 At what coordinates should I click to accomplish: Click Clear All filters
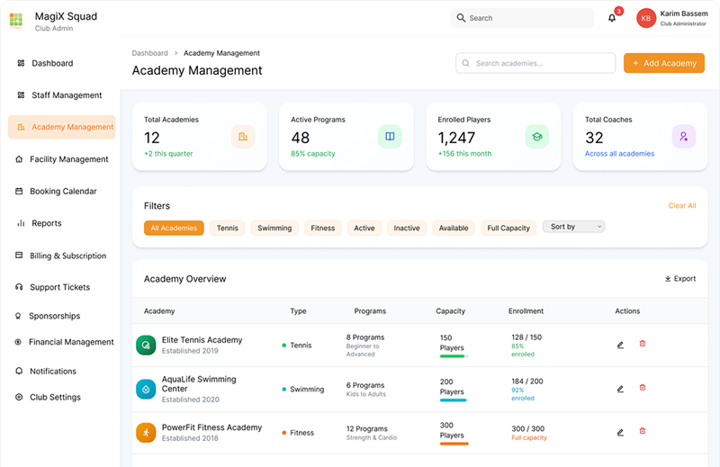coord(682,206)
